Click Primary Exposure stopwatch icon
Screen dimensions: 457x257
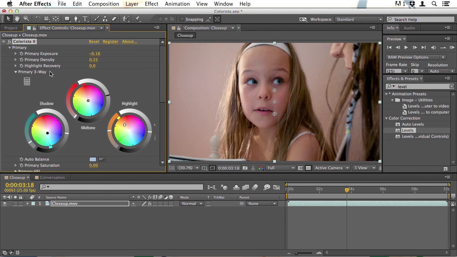[21, 54]
